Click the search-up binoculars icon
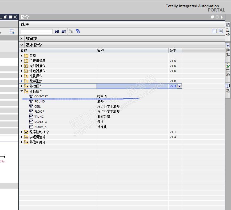 coord(64,31)
